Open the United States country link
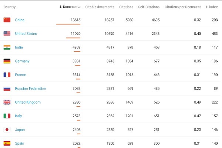The width and height of the screenshot is (222, 148). tap(26, 34)
